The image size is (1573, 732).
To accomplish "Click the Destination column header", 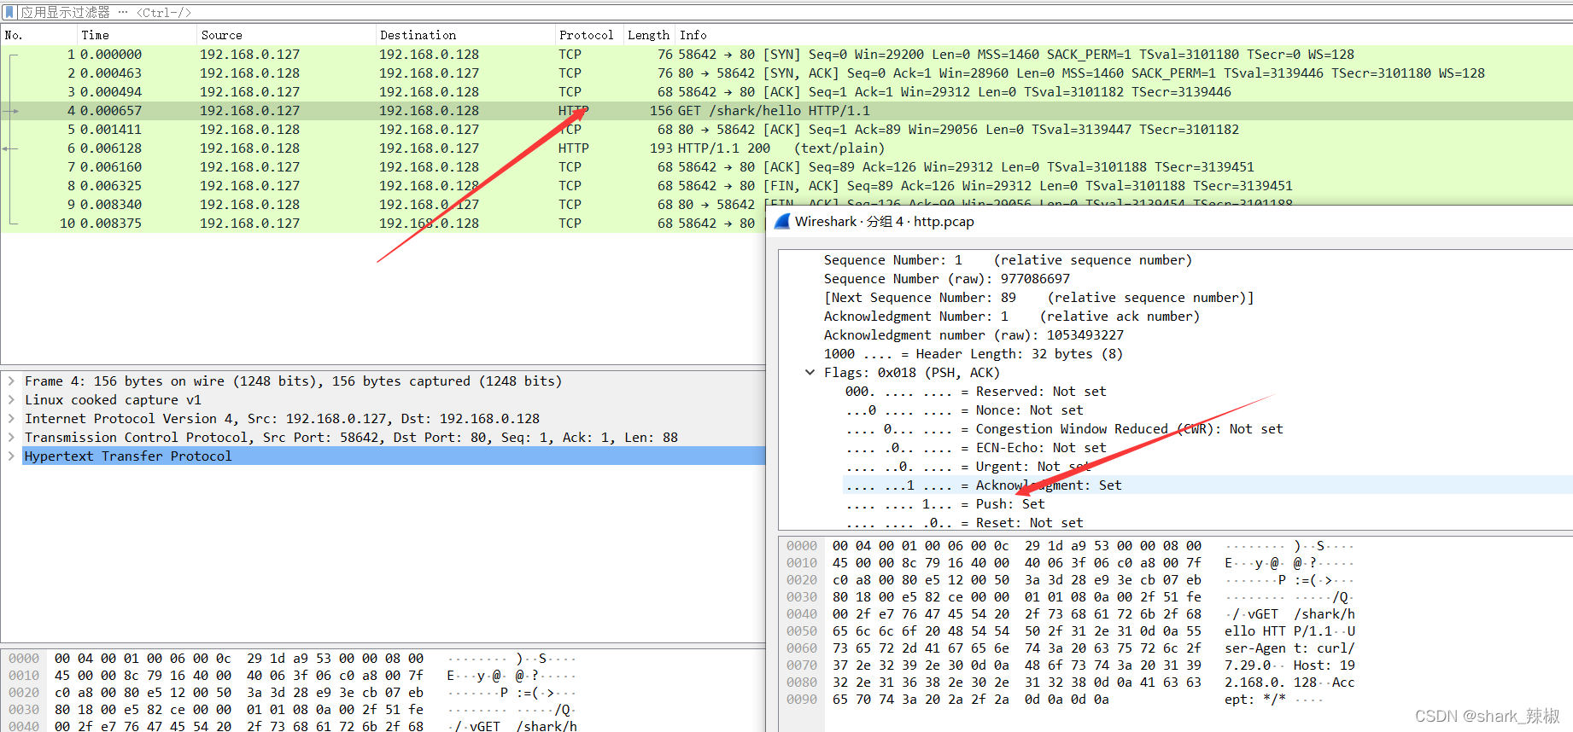I will [x=418, y=35].
